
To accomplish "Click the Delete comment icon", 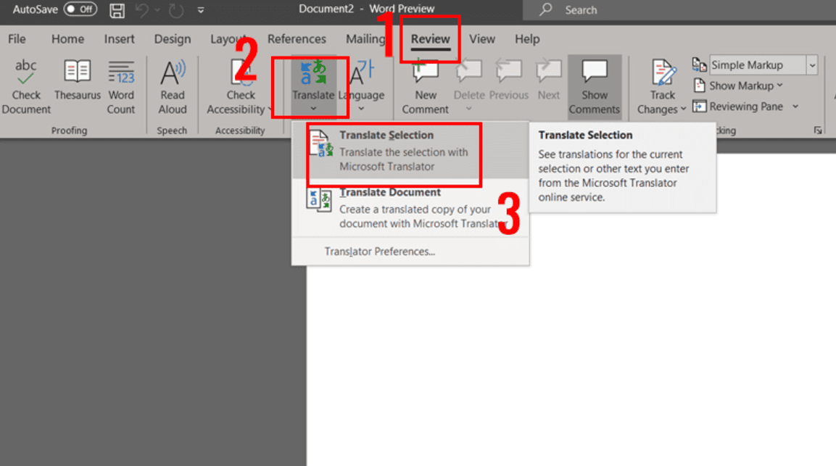I will 469,72.
